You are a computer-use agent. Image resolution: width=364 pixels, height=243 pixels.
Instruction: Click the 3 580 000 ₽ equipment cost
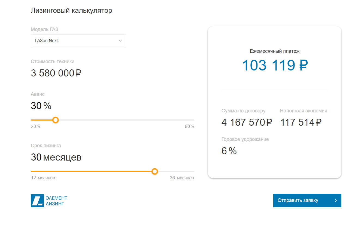coord(56,73)
